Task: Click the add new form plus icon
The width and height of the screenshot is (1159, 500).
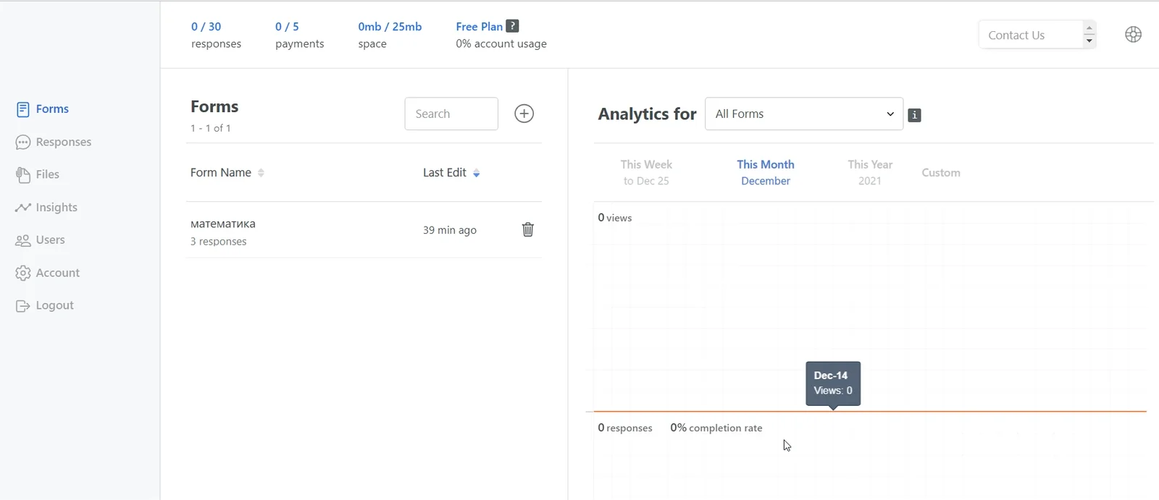Action: tap(524, 114)
